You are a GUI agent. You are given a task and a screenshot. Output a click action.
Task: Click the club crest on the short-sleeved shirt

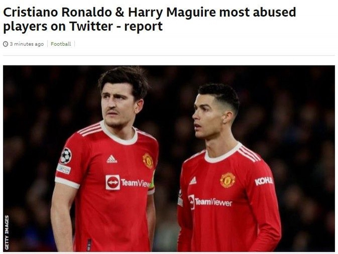(x=148, y=161)
